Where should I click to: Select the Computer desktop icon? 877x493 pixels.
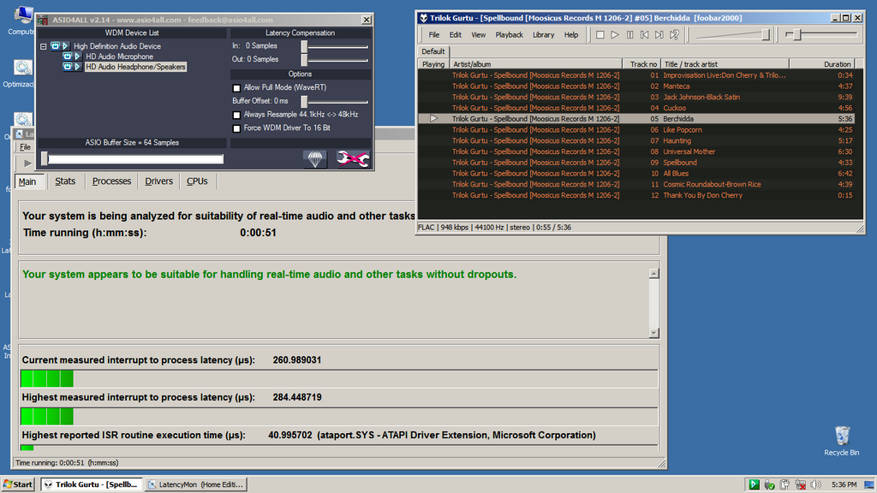coord(21,21)
